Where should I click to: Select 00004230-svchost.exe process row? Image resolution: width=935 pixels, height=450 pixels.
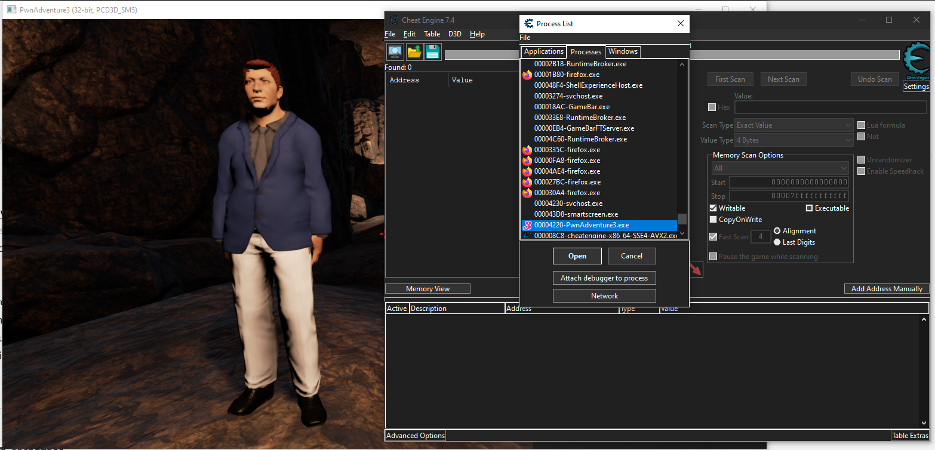599,204
